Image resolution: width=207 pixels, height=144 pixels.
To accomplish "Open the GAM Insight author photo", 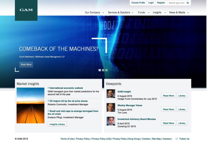I will (x=111, y=94).
